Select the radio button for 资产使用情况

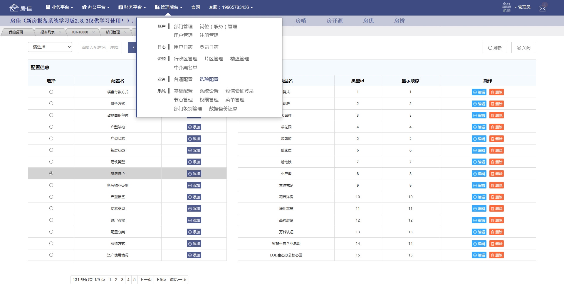51,255
